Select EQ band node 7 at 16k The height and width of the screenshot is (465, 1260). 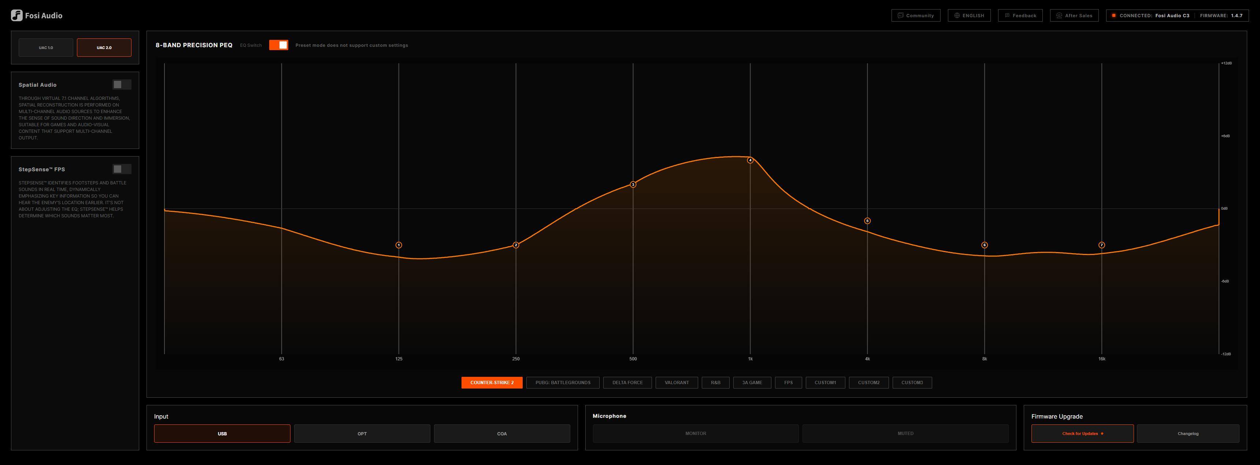tap(1101, 245)
